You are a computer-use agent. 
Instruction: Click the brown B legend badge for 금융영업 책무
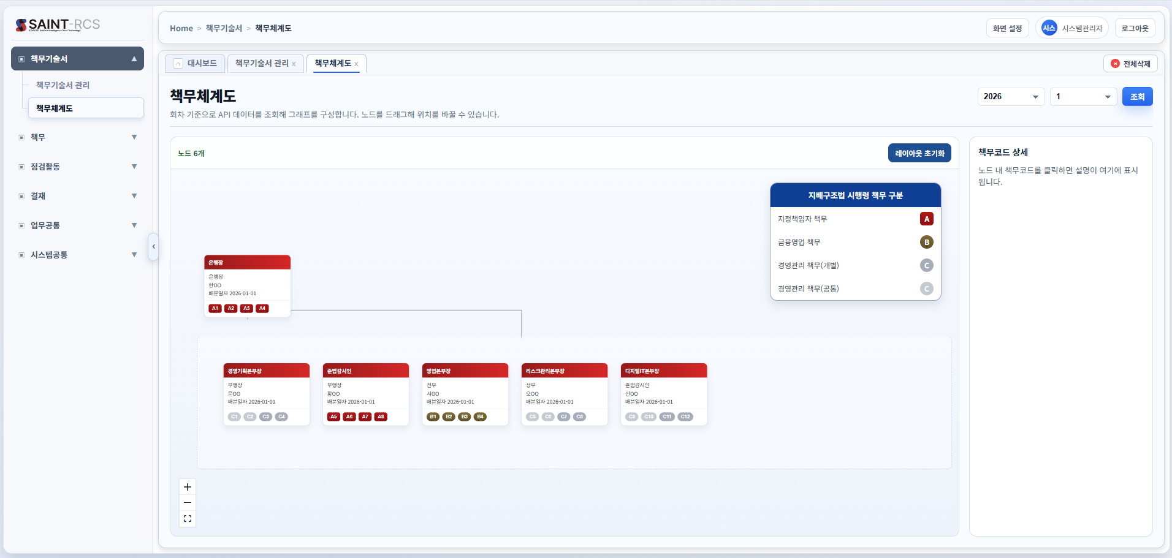[x=926, y=243]
